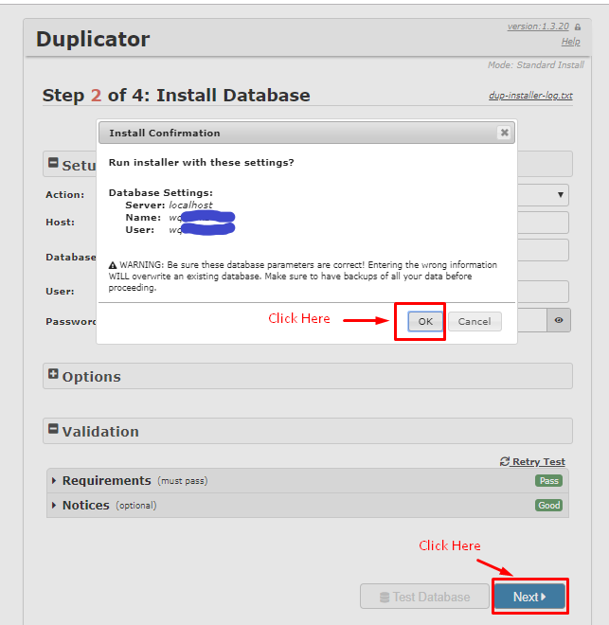Click 'Run installer with these settings?' text

[202, 163]
